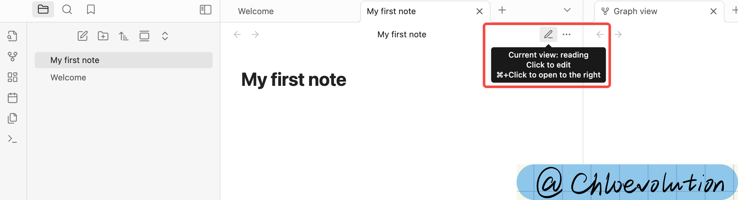This screenshot has height=200, width=738.
Task: Create new folder icon in explorer
Action: coord(103,36)
